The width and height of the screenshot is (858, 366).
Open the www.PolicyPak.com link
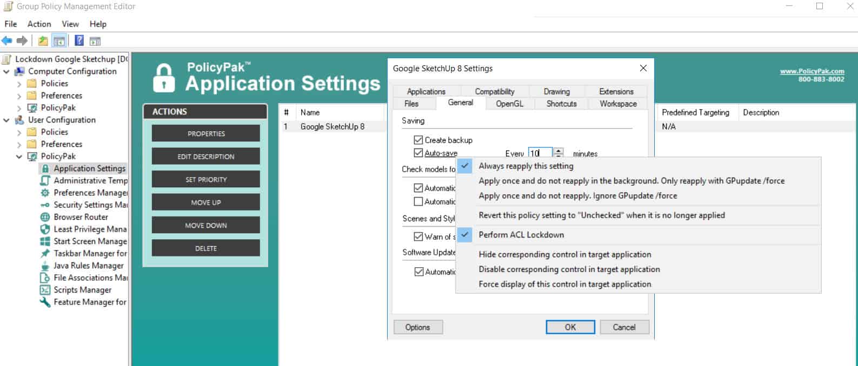[x=812, y=71]
